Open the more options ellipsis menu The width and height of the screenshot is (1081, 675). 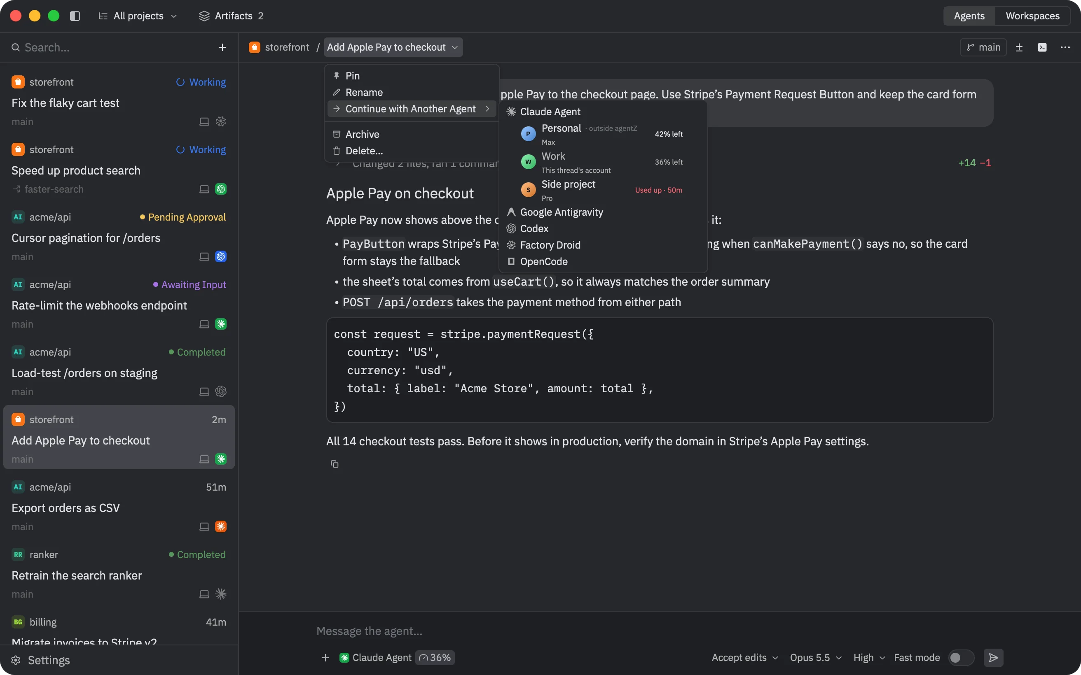click(1065, 47)
